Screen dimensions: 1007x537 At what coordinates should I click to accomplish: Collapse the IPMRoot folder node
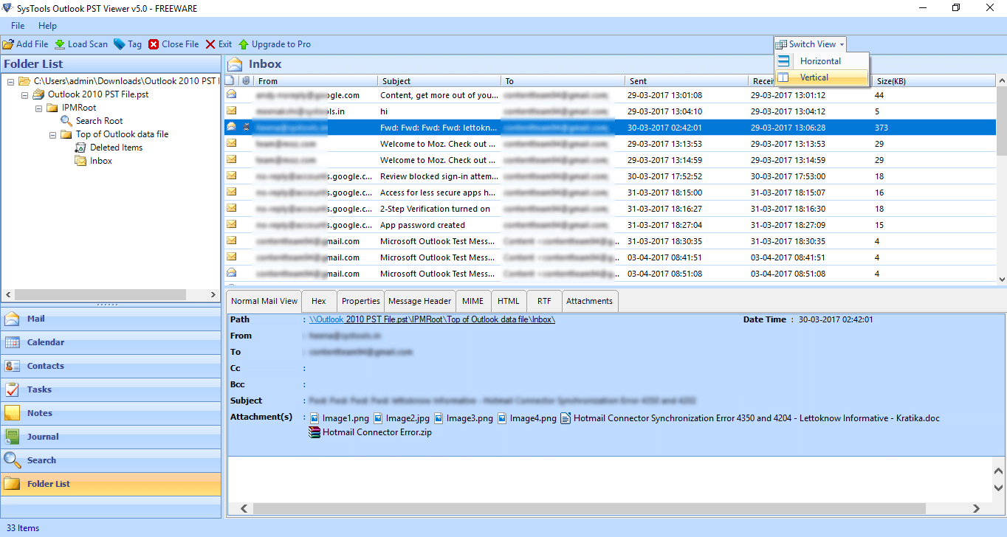[39, 108]
